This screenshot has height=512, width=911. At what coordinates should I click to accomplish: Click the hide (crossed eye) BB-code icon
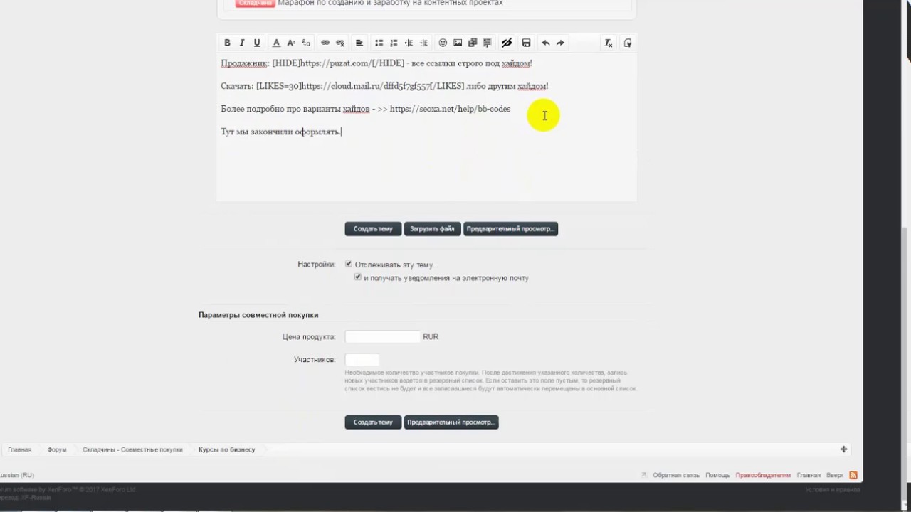coord(507,43)
